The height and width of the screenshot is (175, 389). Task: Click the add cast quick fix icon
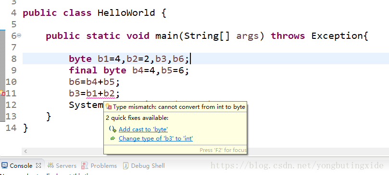click(x=113, y=129)
